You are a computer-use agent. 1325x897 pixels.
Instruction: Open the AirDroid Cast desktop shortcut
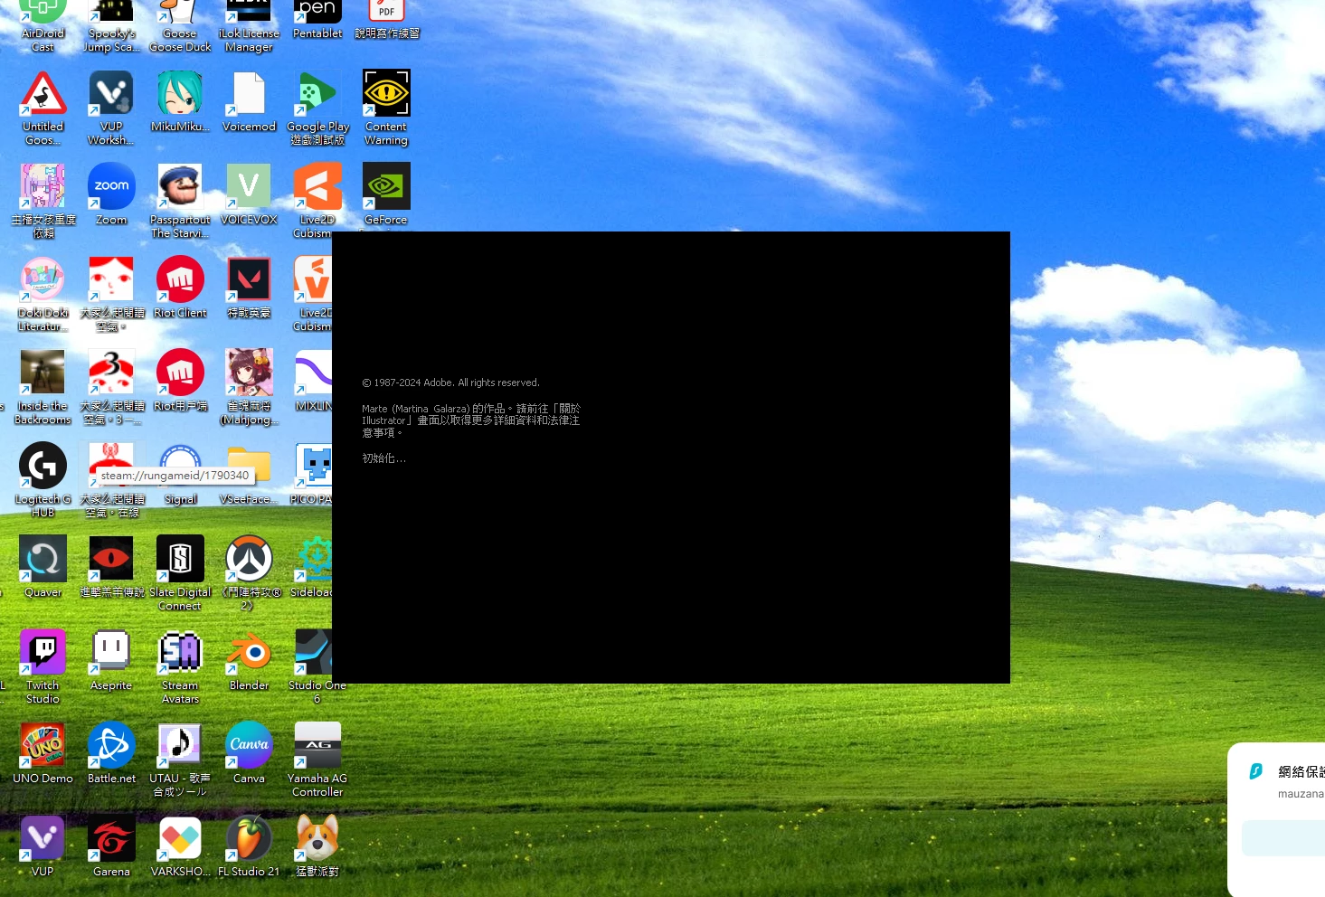click(43, 25)
